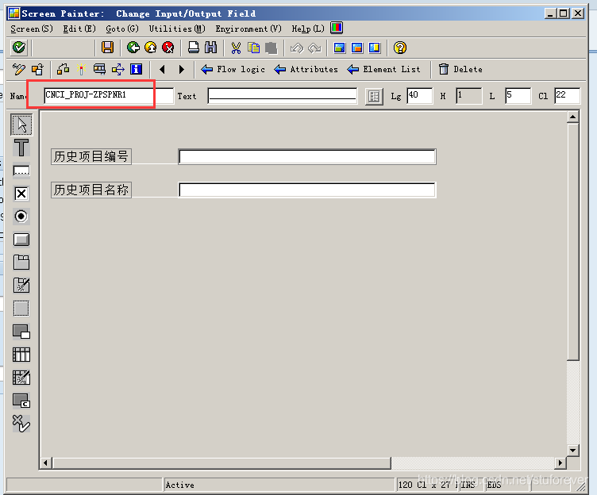This screenshot has height=495, width=597.
Task: Select the Status icon tool
Action: [21, 424]
